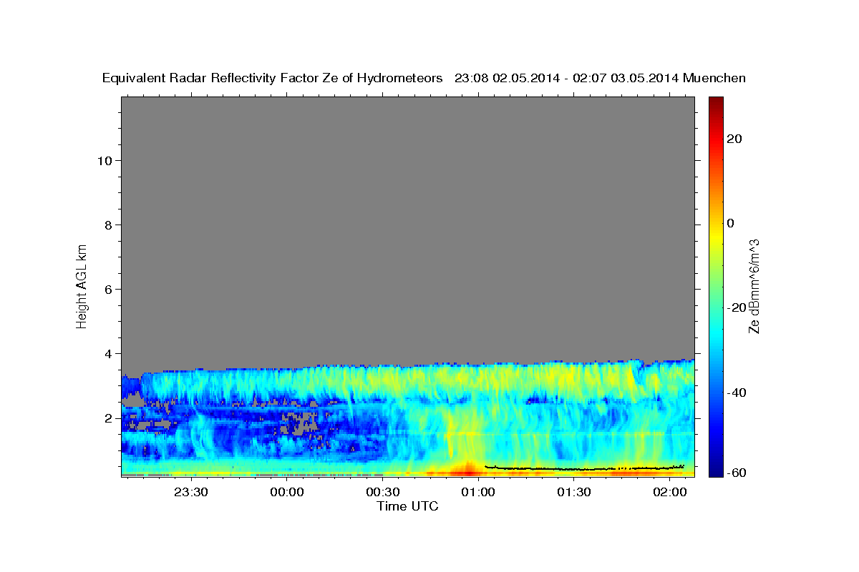
Task: Click the Ze dBmm^6/m^3 colorbar title
Action: coord(754,286)
